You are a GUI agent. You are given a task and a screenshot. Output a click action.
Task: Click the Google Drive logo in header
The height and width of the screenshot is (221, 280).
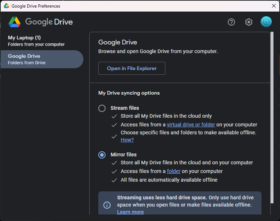tap(15, 22)
